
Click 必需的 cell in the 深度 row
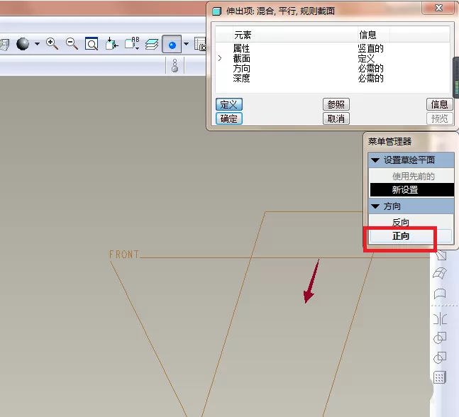pyautogui.click(x=370, y=78)
